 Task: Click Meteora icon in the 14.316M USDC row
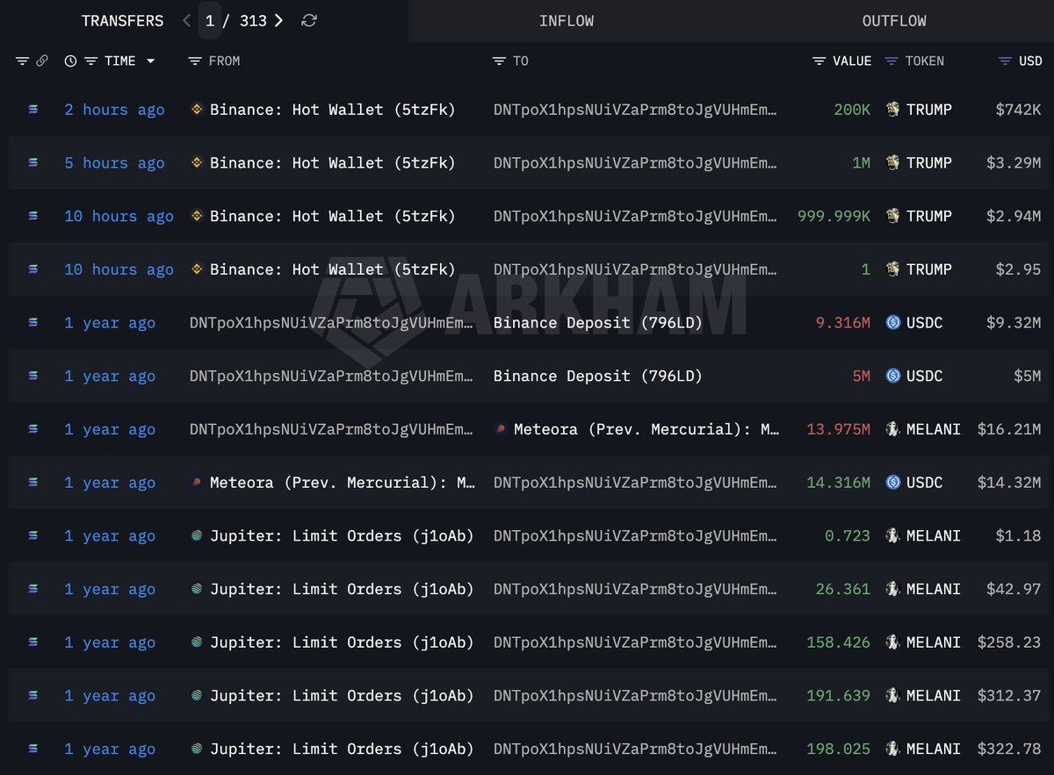click(198, 483)
